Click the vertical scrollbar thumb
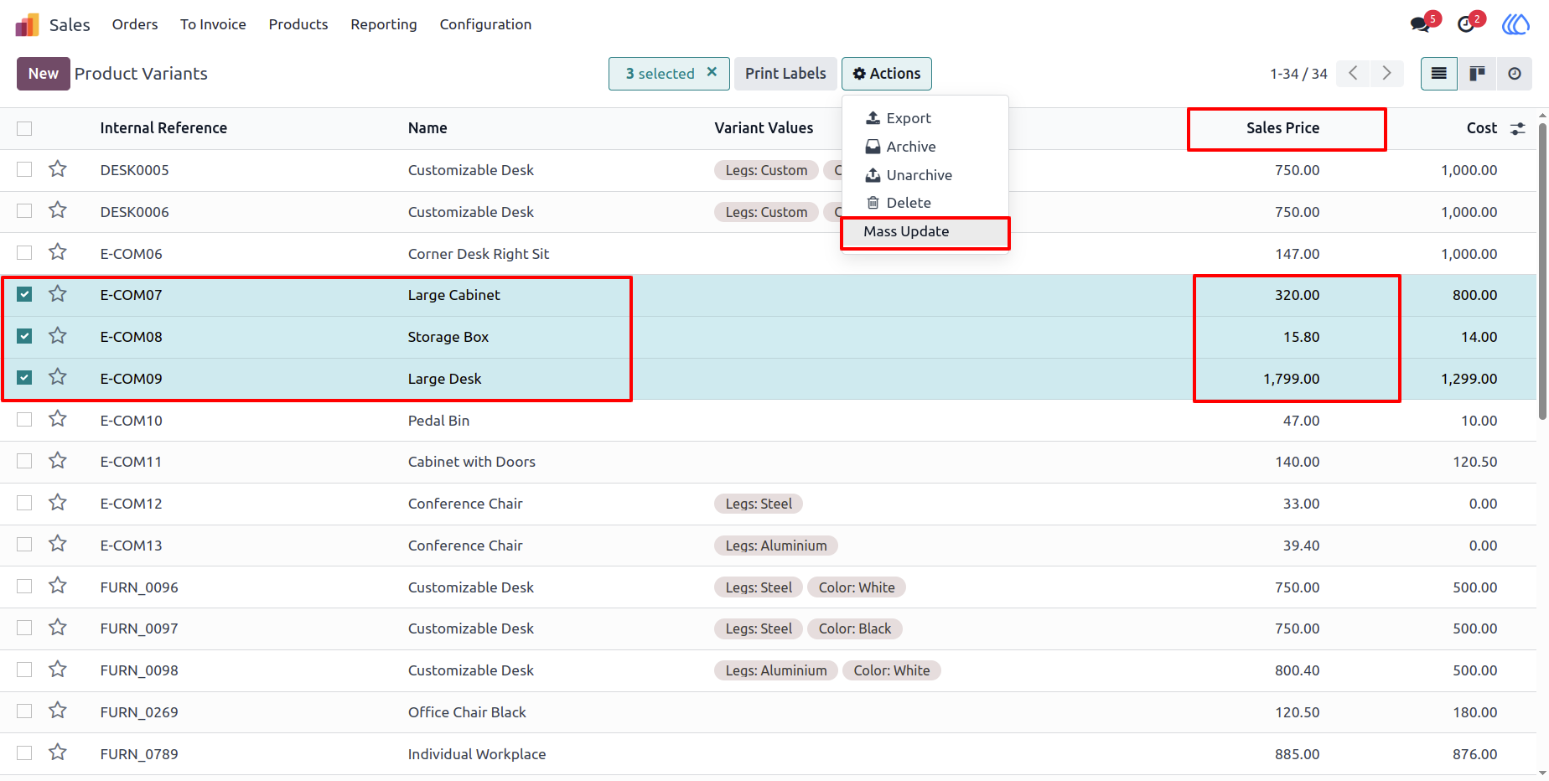1549x781 pixels. click(1543, 270)
